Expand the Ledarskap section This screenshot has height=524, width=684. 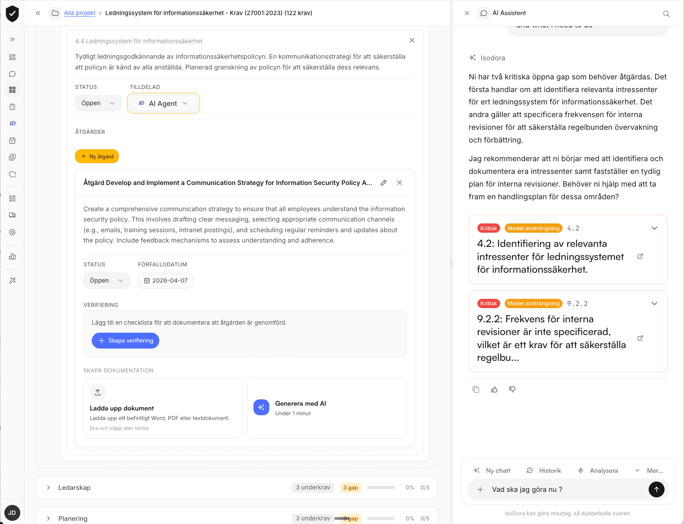pyautogui.click(x=48, y=487)
